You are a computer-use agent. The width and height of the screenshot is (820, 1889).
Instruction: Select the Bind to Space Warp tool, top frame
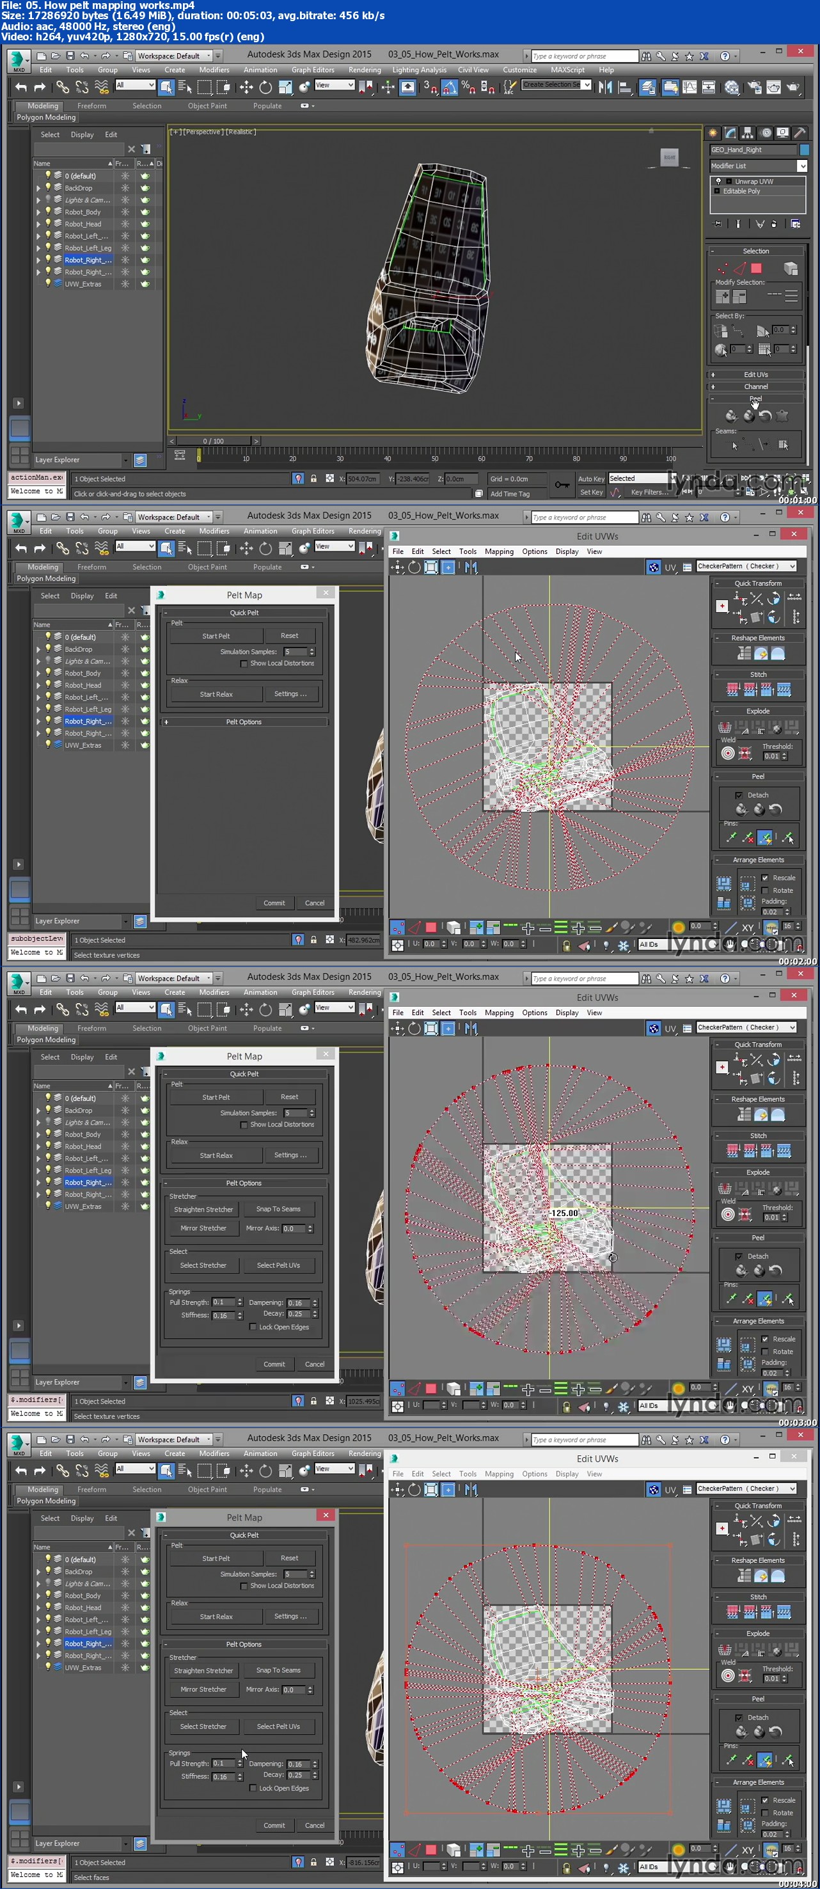pos(101,87)
